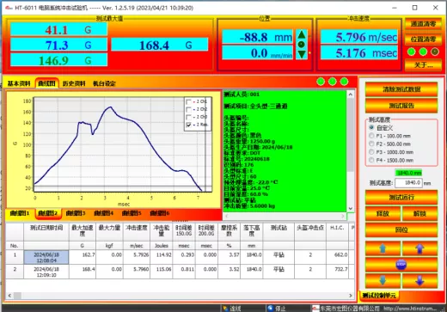447x312 pixels.
Task: Switch to curve tab 曲线图1
Action: click(20, 213)
